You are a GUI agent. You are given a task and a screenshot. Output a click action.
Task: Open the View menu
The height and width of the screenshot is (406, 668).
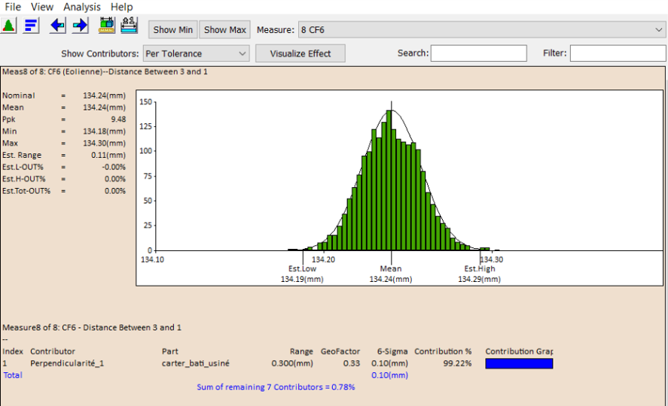click(42, 7)
